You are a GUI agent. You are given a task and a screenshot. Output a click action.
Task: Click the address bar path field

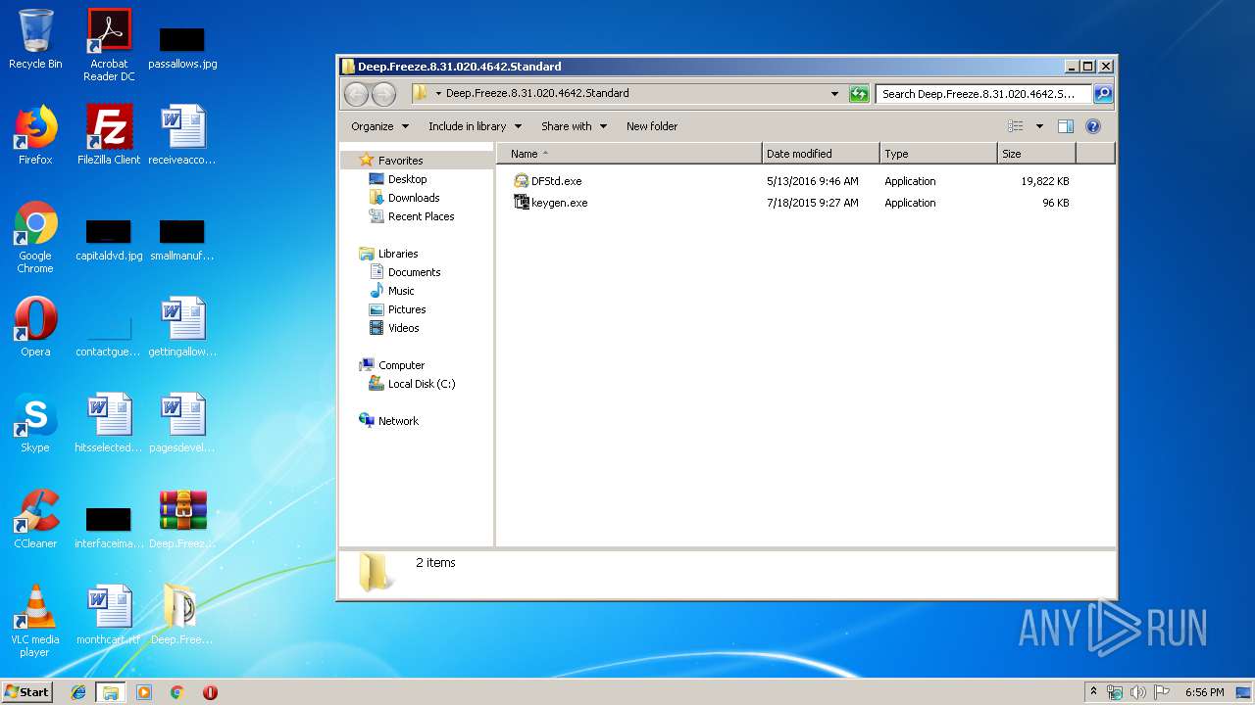pos(627,94)
